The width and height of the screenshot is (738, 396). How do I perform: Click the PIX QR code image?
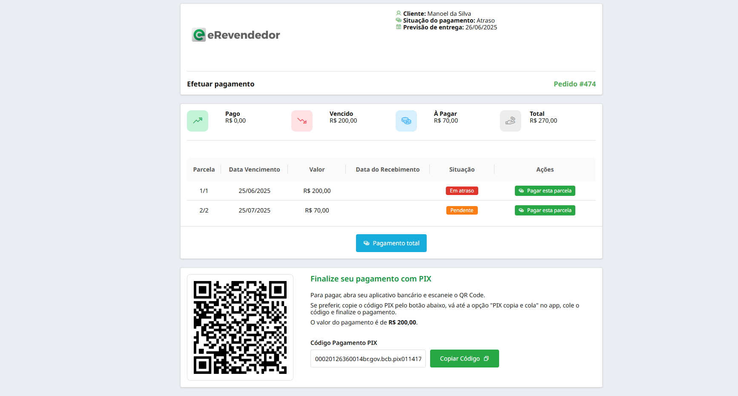(240, 327)
